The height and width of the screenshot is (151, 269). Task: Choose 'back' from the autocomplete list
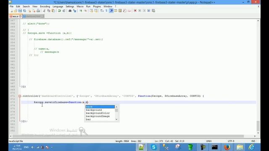tap(100, 107)
